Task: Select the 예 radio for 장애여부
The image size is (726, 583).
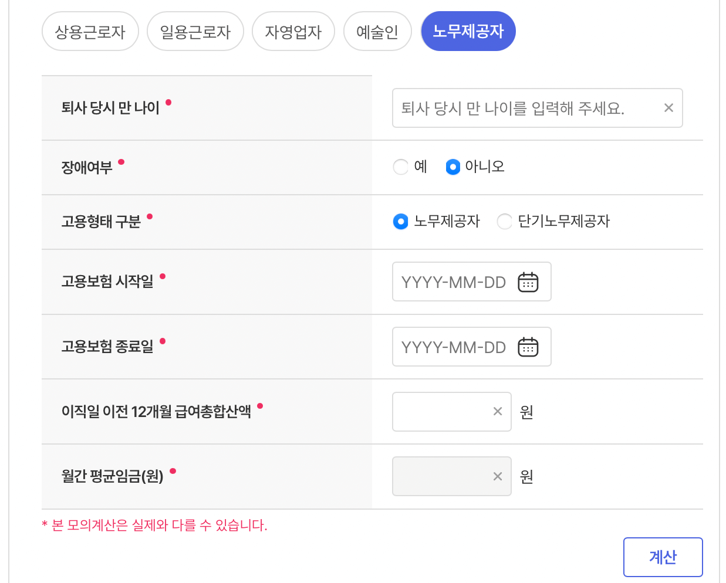Action: pos(400,167)
